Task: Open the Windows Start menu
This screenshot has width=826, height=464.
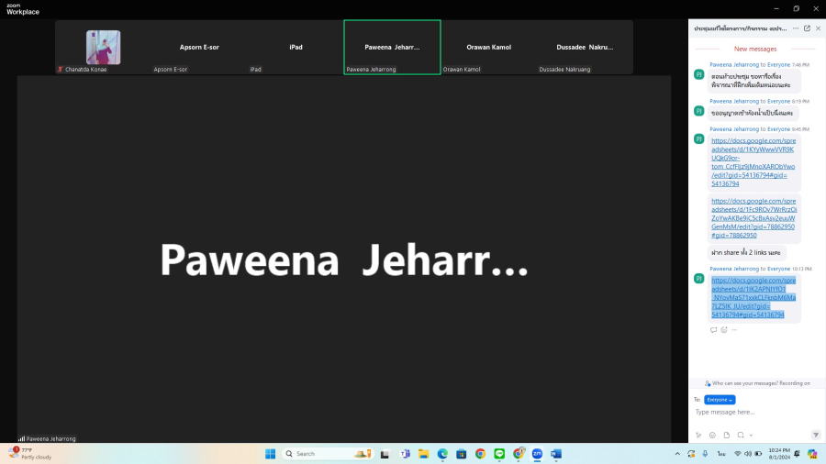Action: [270, 454]
